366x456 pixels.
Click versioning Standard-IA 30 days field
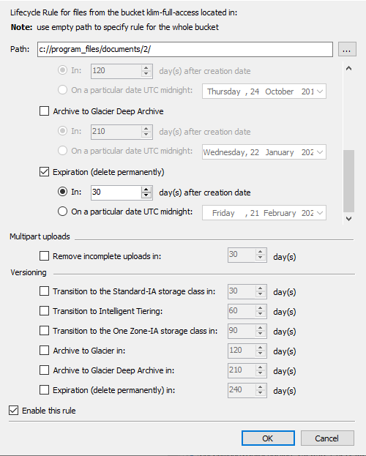click(242, 291)
